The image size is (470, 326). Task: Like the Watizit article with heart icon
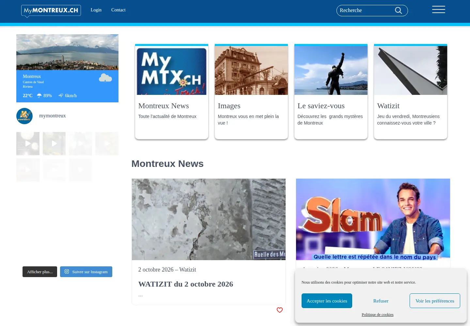280,310
